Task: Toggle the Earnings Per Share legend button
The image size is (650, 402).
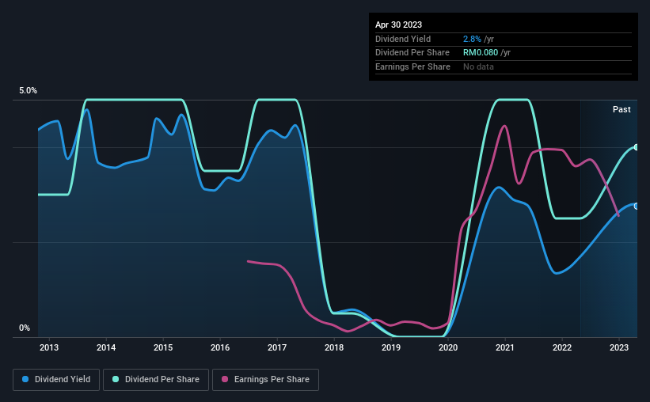Action: (265, 380)
